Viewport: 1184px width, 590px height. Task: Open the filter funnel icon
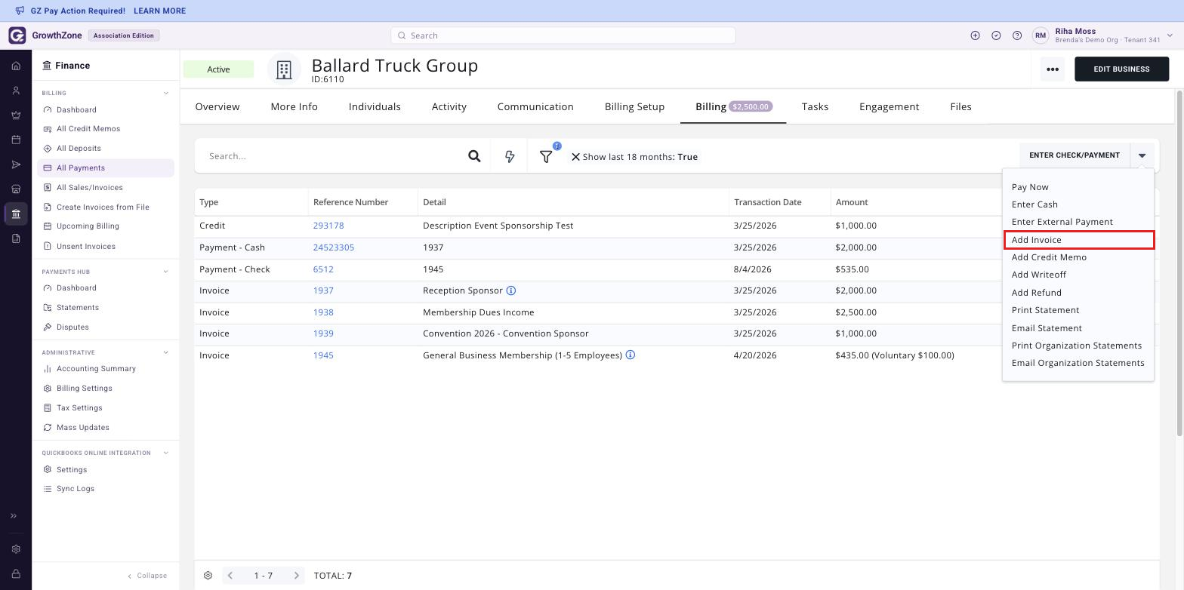click(x=546, y=156)
